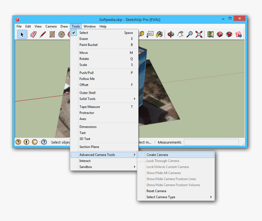Click Create Camera in the submenu

176,155
